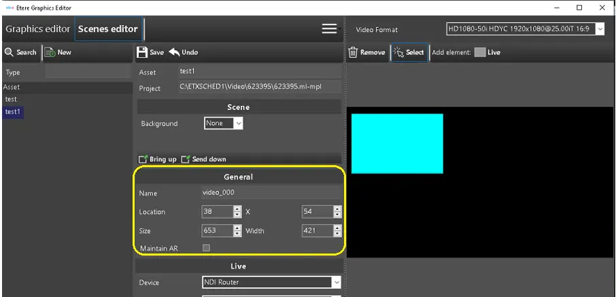The width and height of the screenshot is (616, 297).
Task: Click the Save floppy disk icon
Action: [x=142, y=52]
